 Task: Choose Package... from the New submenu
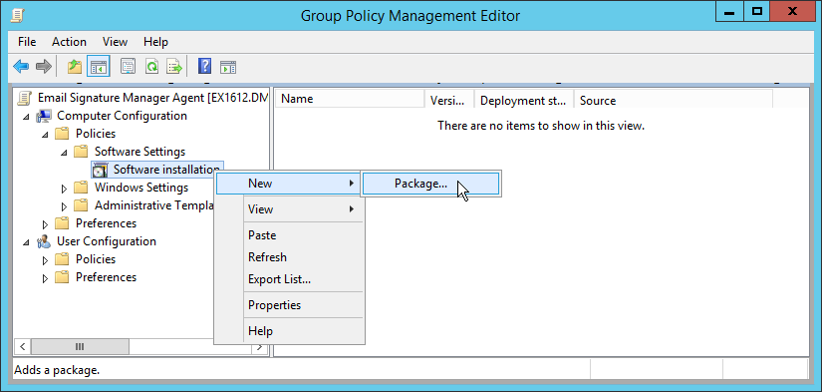430,184
